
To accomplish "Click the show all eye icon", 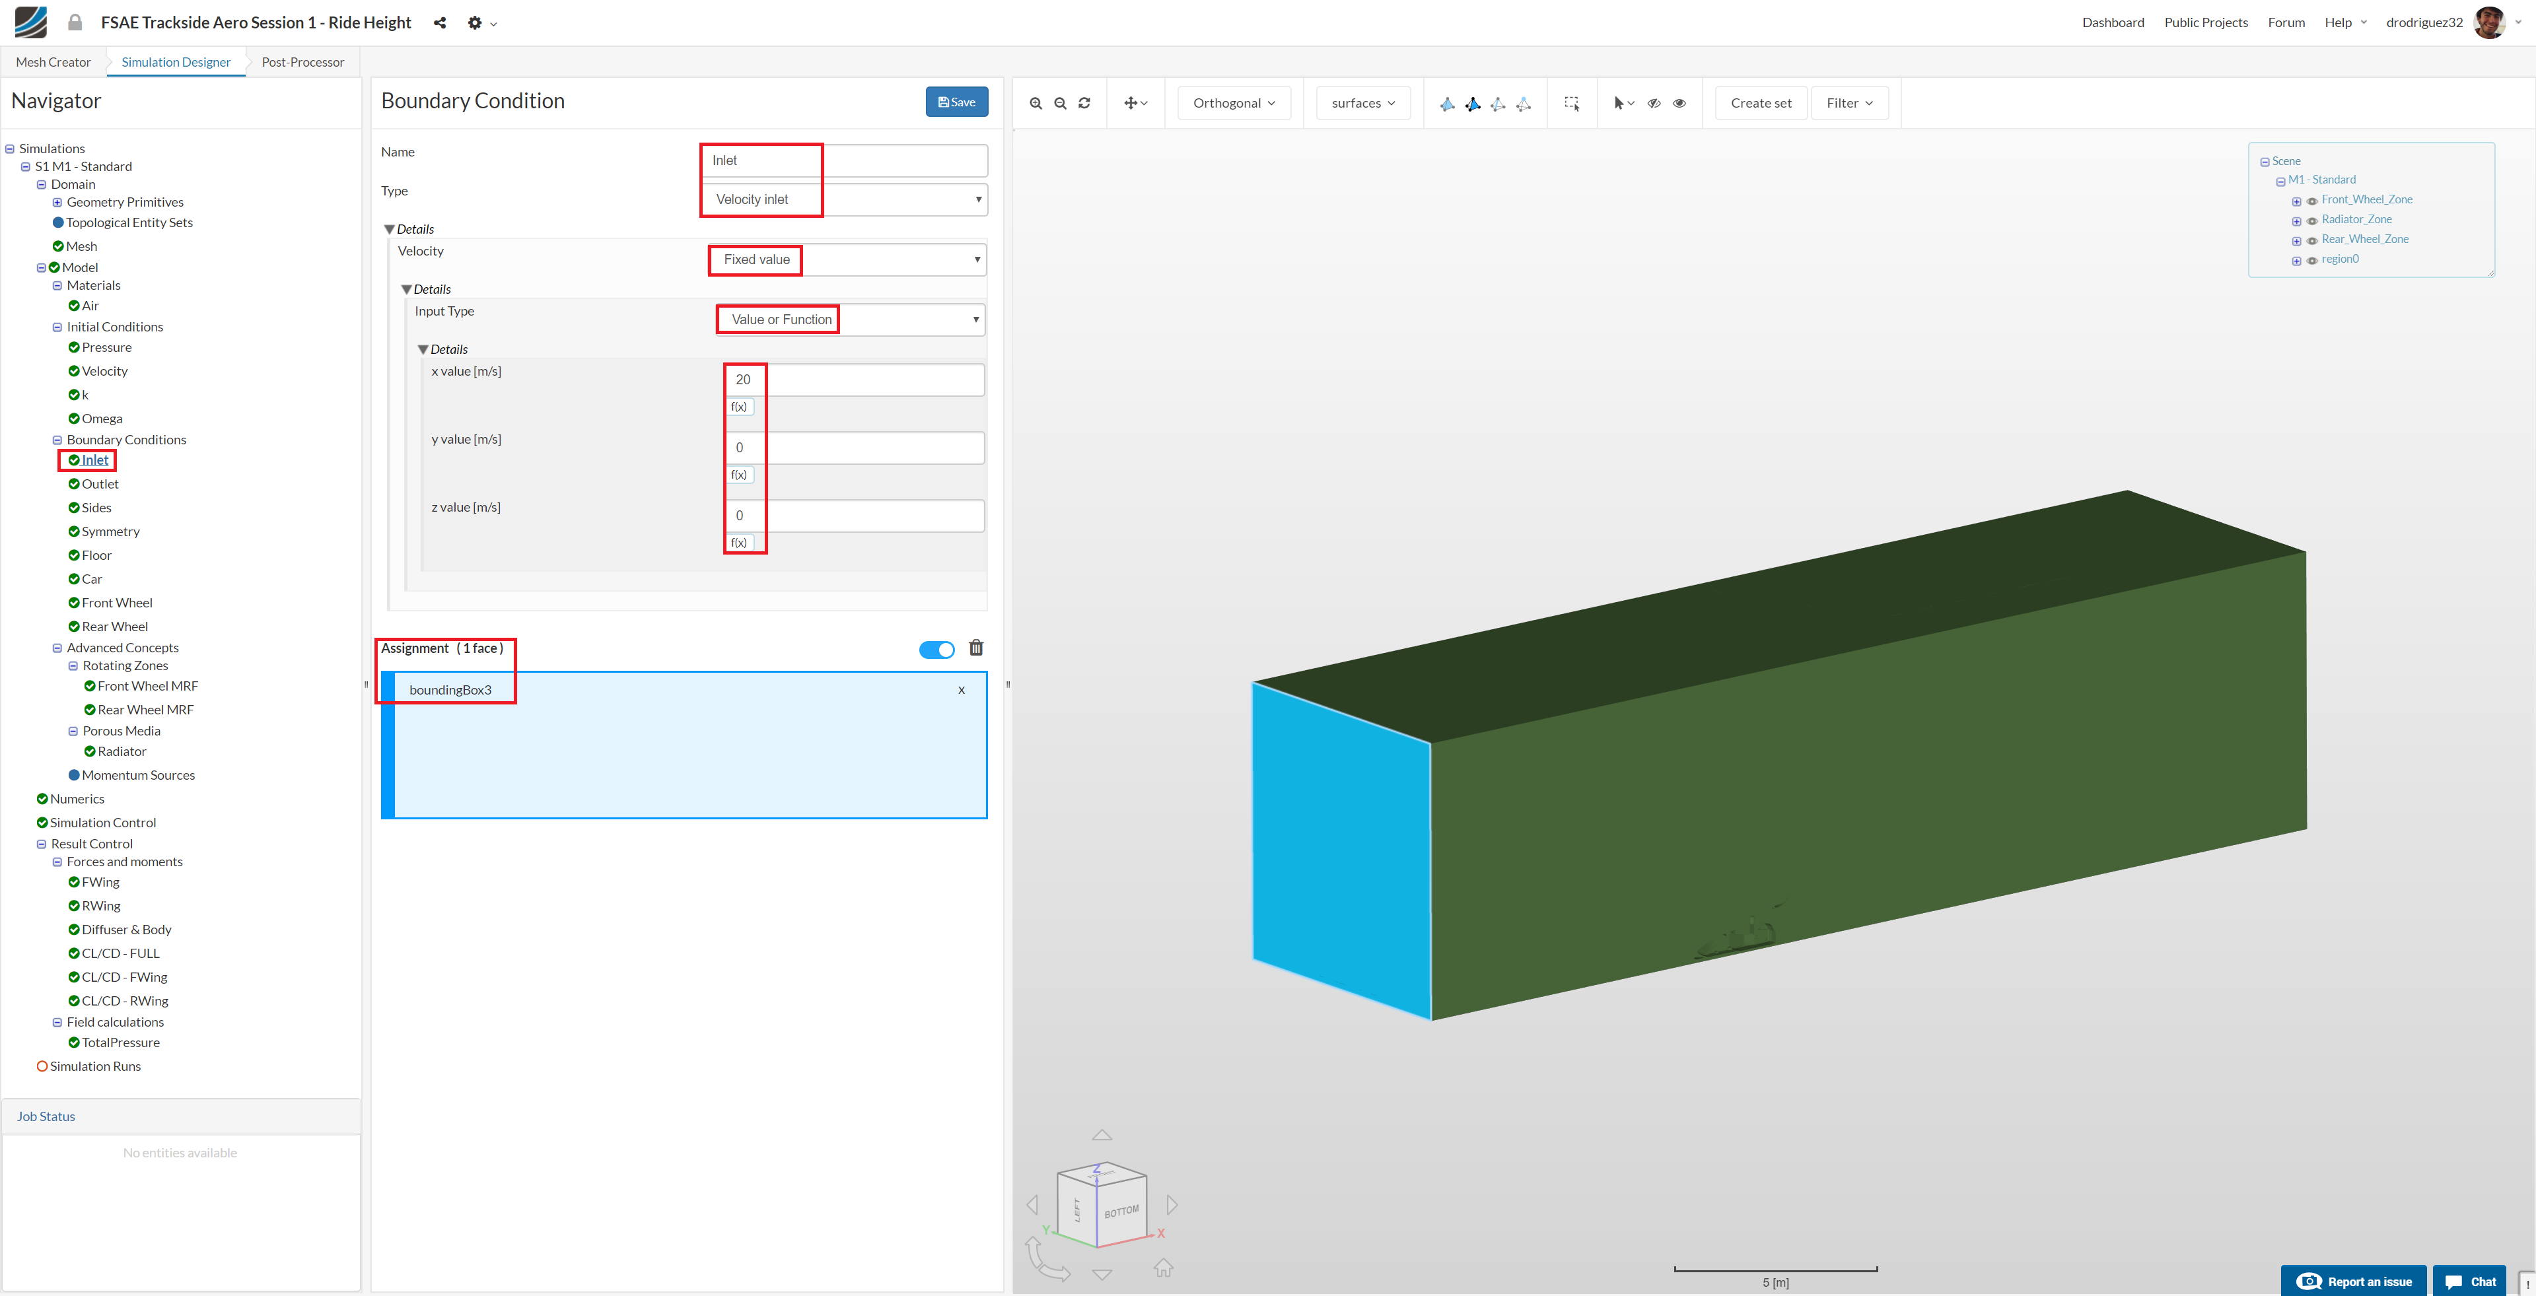I will pyautogui.click(x=1679, y=104).
